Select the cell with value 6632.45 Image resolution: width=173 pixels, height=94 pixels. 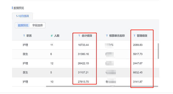[x=138, y=72]
